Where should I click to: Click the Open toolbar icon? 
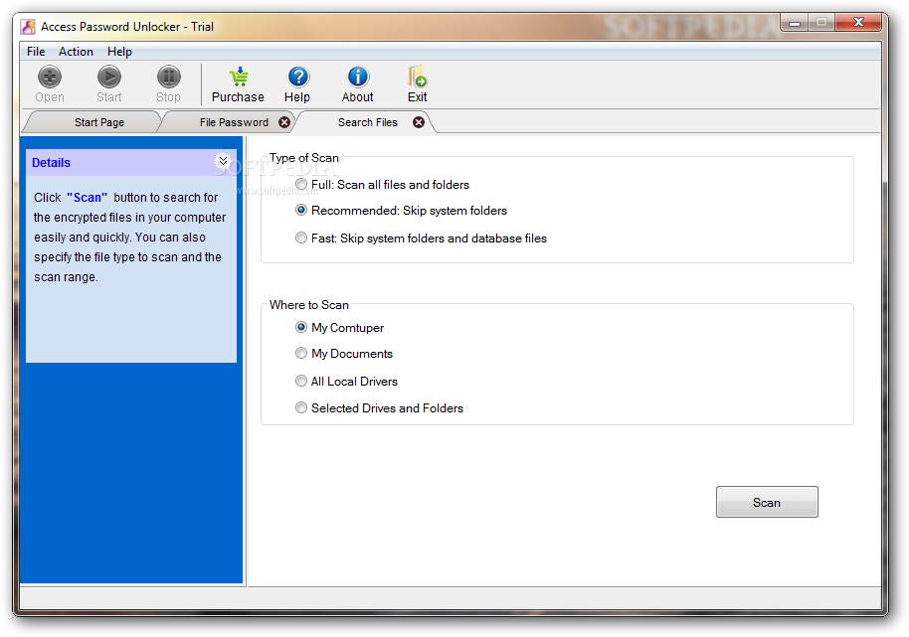tap(50, 78)
